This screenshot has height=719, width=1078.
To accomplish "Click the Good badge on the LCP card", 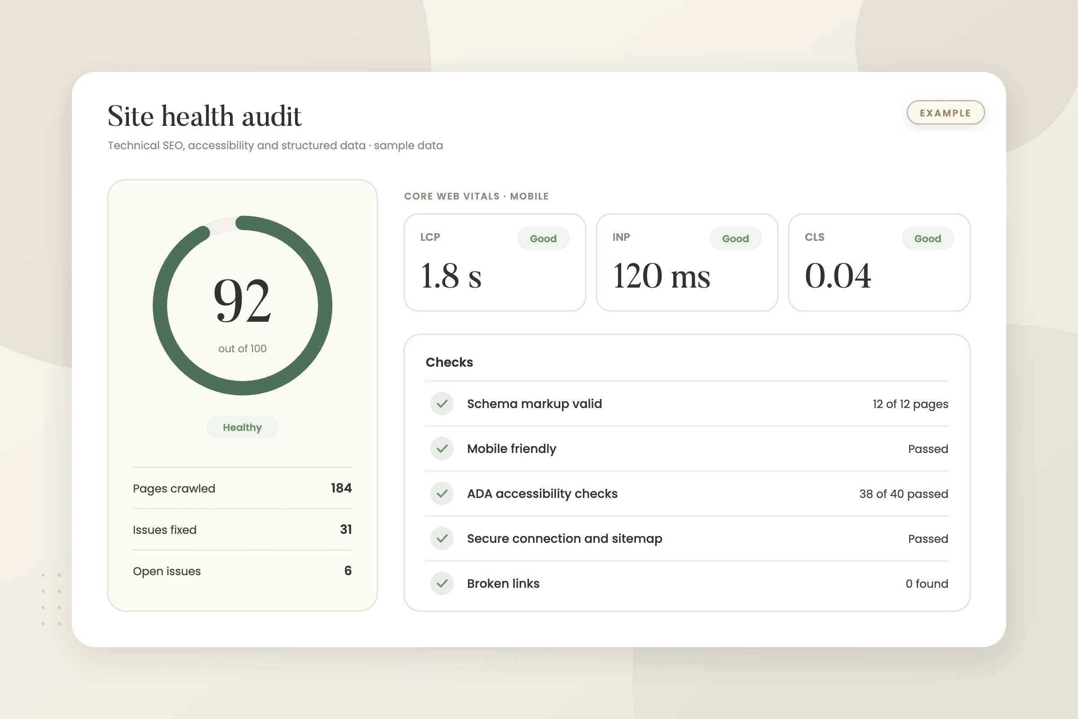I will (x=543, y=239).
